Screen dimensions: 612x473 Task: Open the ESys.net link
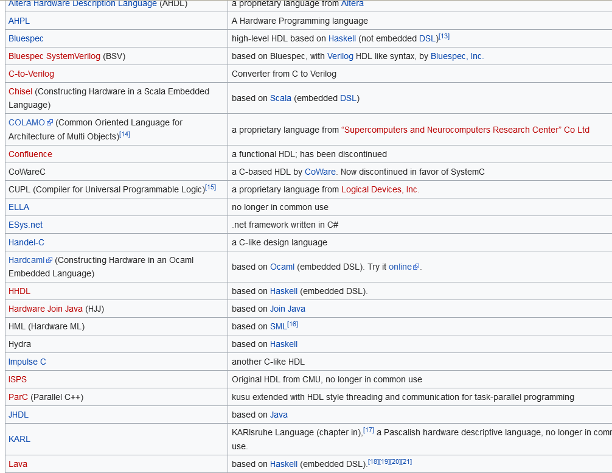pos(26,225)
